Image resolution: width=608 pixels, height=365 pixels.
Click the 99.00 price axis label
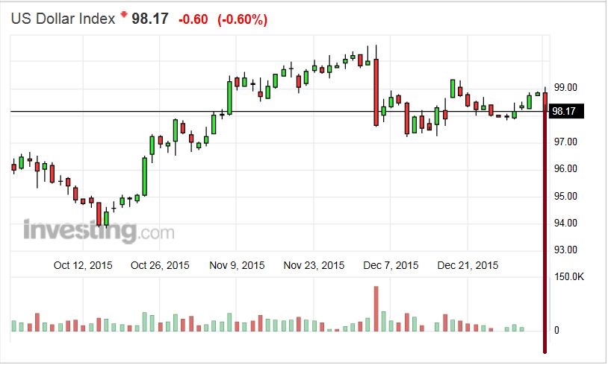point(565,88)
